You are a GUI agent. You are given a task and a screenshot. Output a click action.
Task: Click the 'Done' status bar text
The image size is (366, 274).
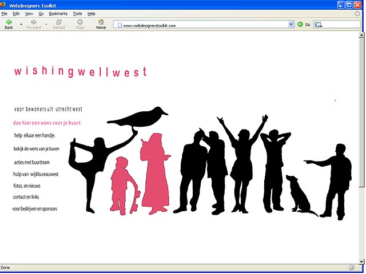[5, 268]
